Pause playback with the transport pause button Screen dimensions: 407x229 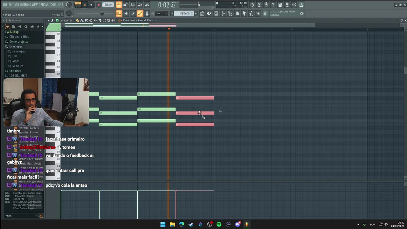coord(85,5)
